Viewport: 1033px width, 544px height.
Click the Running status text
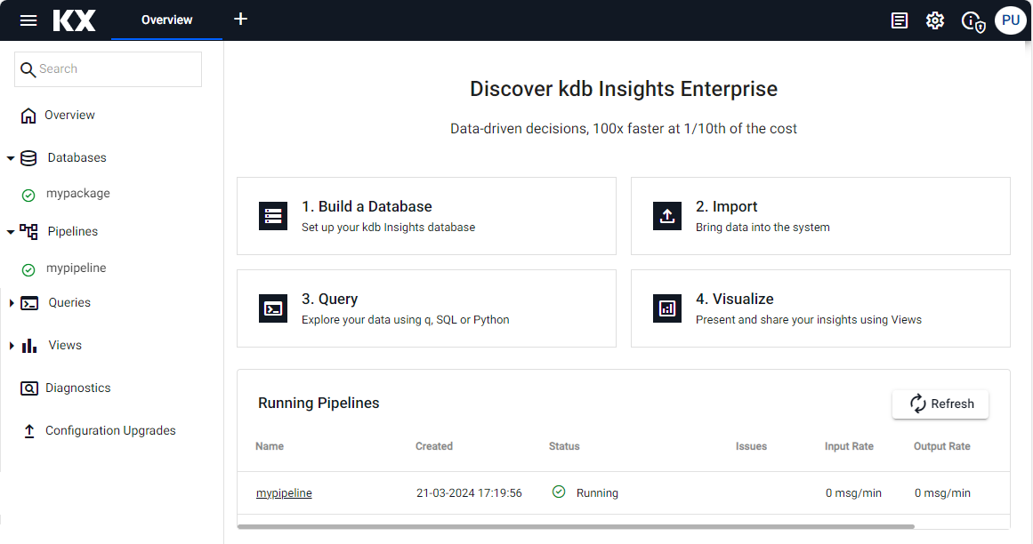coord(597,493)
